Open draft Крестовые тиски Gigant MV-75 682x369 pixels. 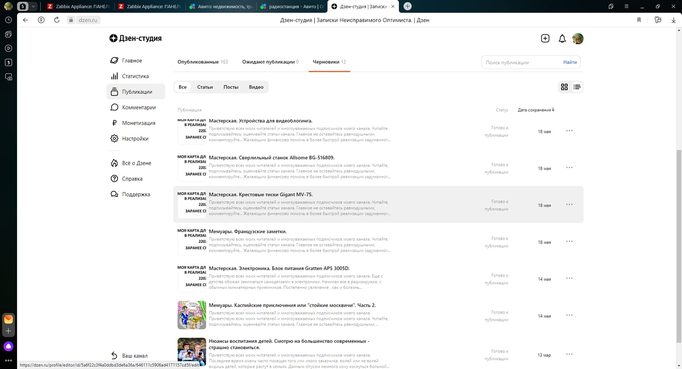pyautogui.click(x=261, y=194)
